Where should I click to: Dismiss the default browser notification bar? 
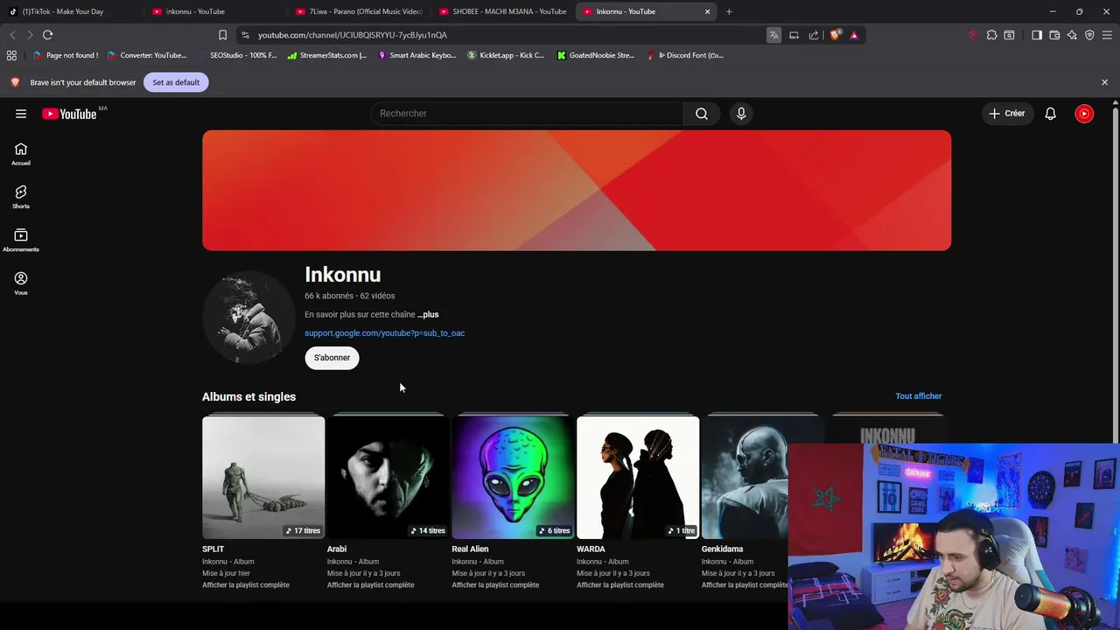coord(1104,82)
